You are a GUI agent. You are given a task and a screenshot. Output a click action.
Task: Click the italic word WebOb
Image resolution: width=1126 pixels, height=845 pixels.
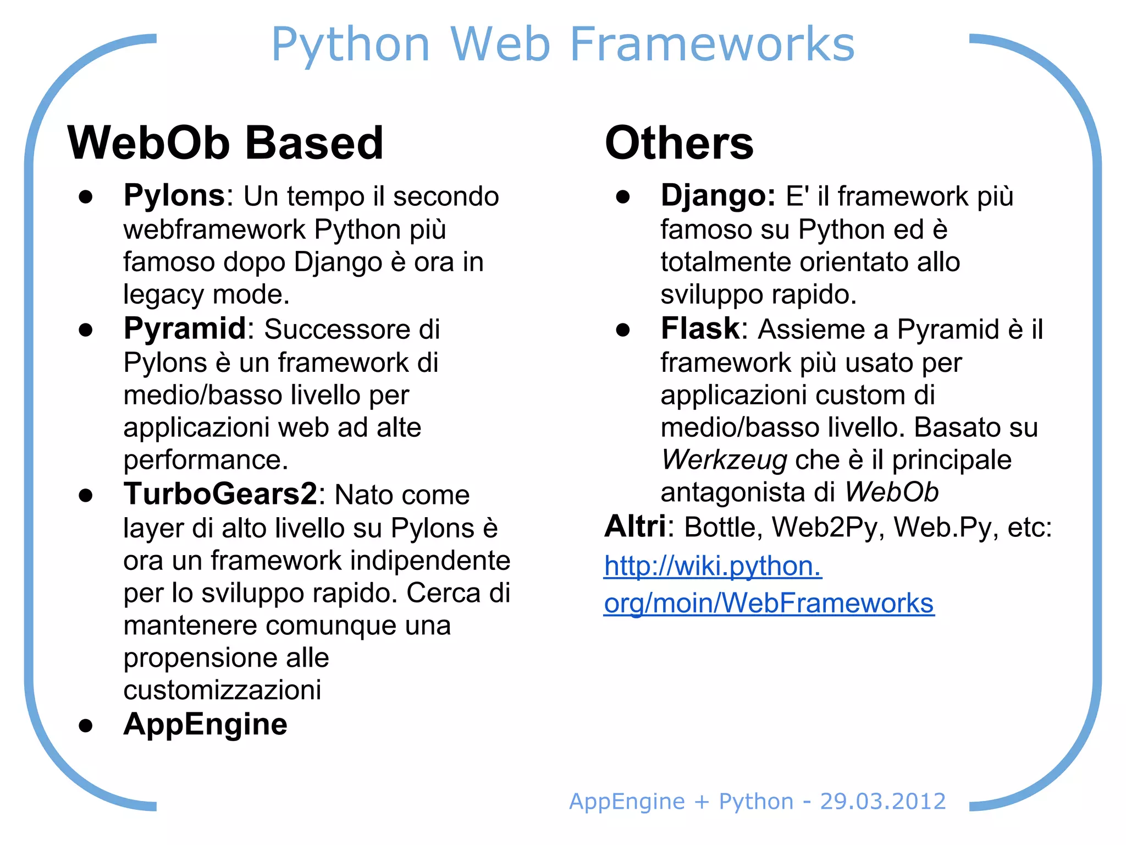pos(892,492)
